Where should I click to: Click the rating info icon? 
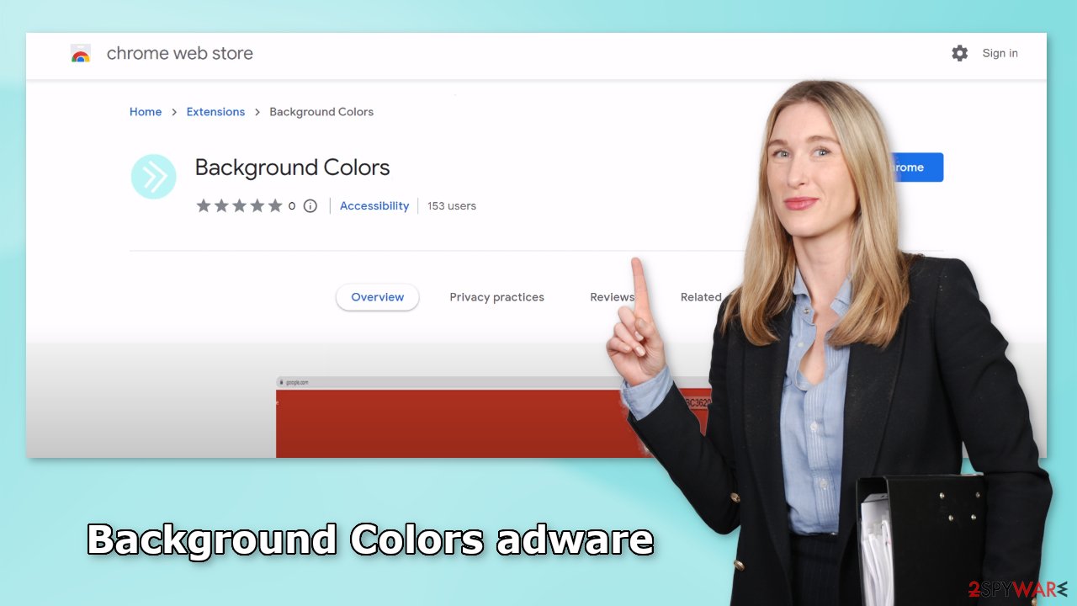tap(310, 205)
